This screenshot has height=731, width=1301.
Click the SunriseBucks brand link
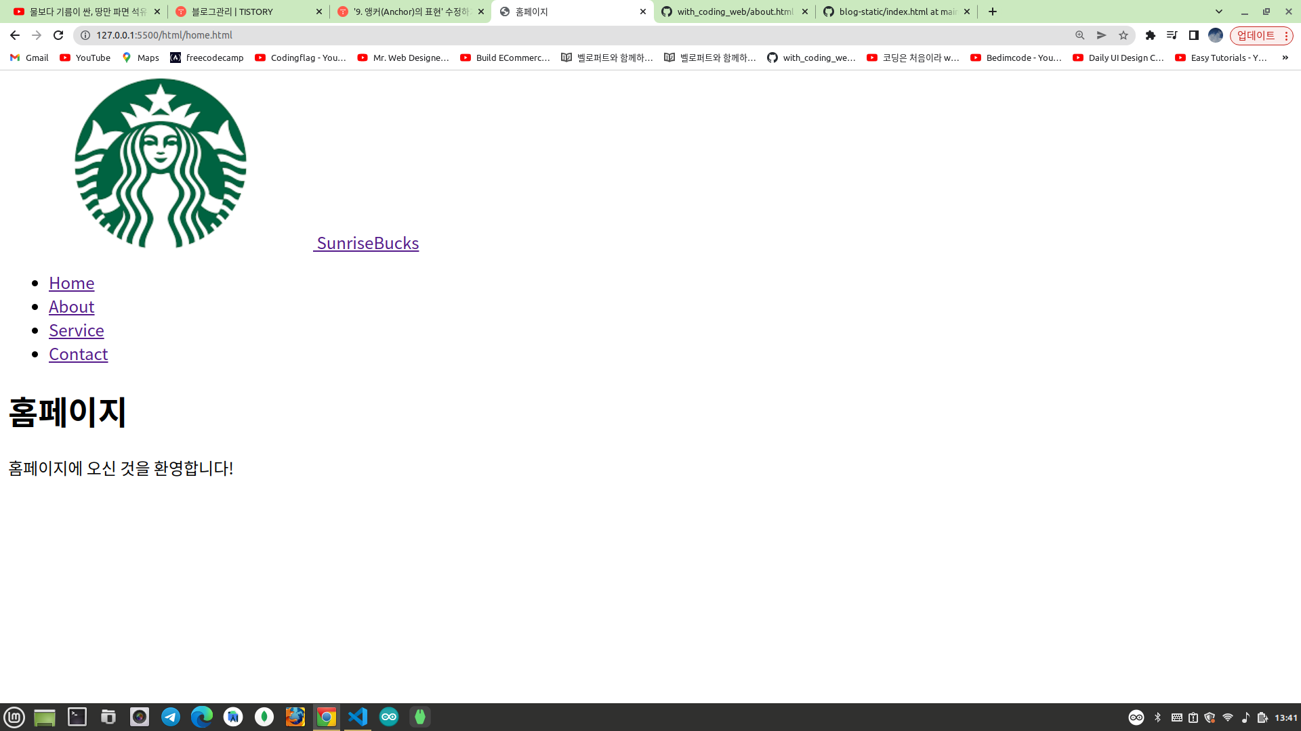pyautogui.click(x=368, y=243)
